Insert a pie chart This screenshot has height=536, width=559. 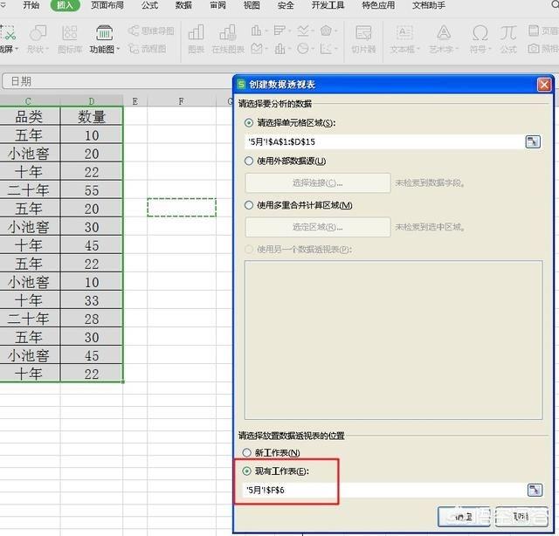[303, 48]
